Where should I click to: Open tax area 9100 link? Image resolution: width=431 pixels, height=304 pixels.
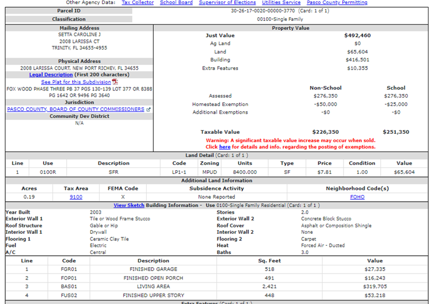pos(76,197)
